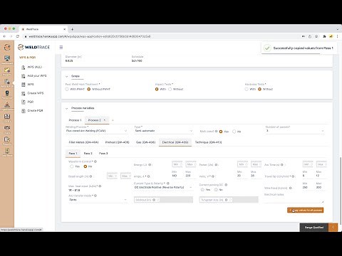Screen dimensions: 342x256
Task: Click the Travel Speed Max field
Action: tap(321, 176)
